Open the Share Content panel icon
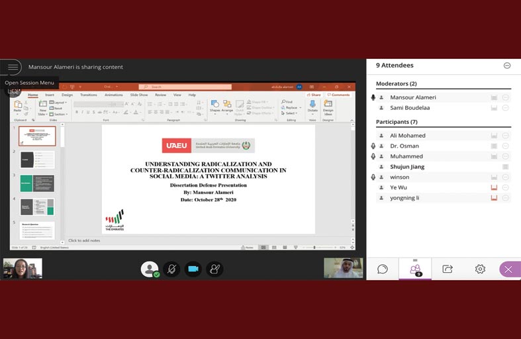Viewport: 521px width, 339px height. tap(448, 269)
